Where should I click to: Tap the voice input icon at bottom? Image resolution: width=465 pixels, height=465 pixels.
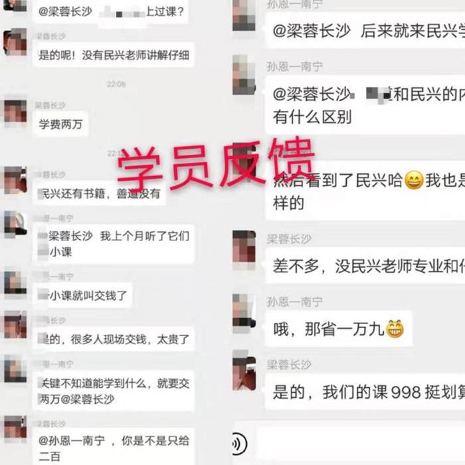pyautogui.click(x=238, y=444)
